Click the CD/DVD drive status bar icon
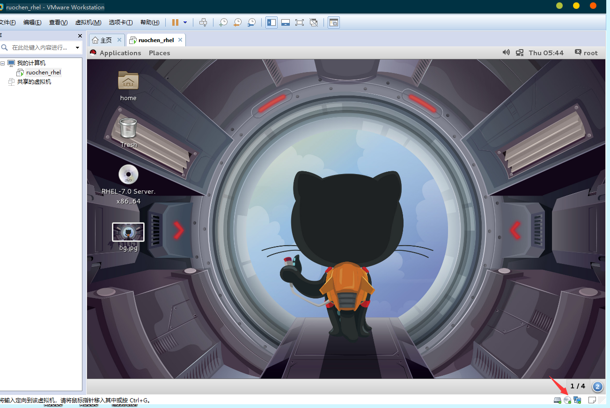 coord(567,400)
